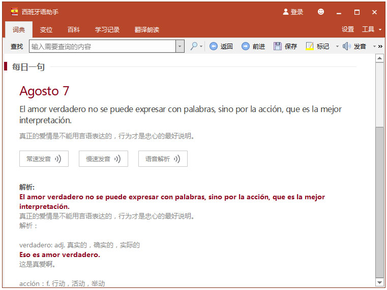Viewport: 387px width, 290px height.
Task: Focus the 输入需要查询的内容 search field
Action: pos(102,46)
